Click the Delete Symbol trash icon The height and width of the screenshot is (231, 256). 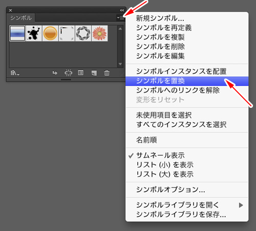(x=106, y=73)
